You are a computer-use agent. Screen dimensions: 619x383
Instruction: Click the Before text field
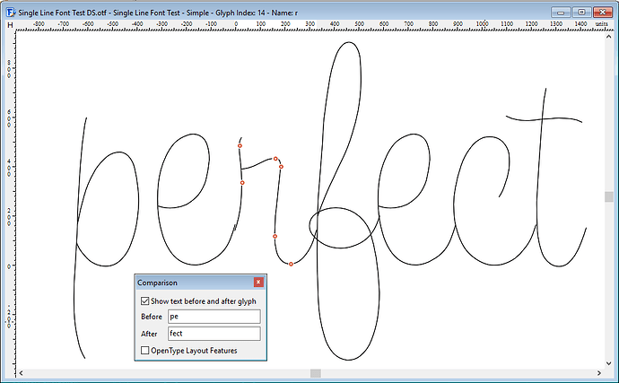click(214, 317)
